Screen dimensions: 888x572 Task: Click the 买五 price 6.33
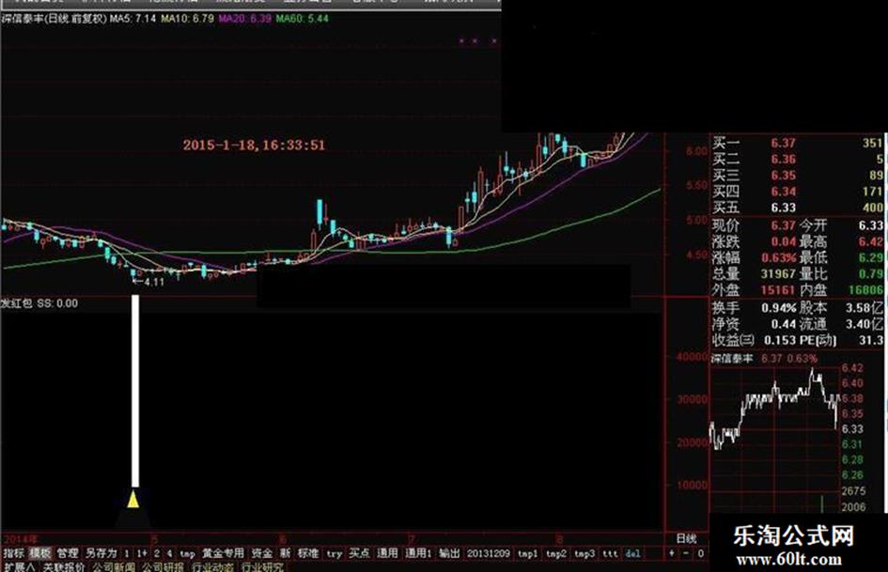[783, 208]
